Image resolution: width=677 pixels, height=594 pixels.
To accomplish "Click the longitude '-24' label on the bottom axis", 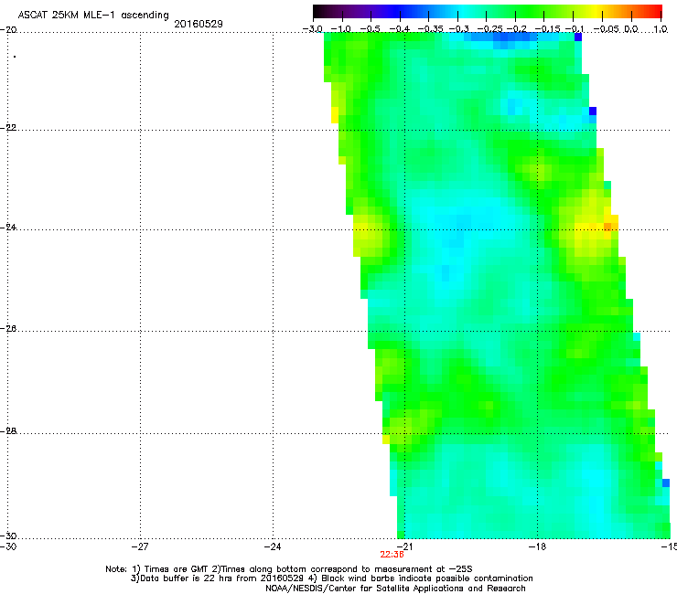I will (273, 546).
